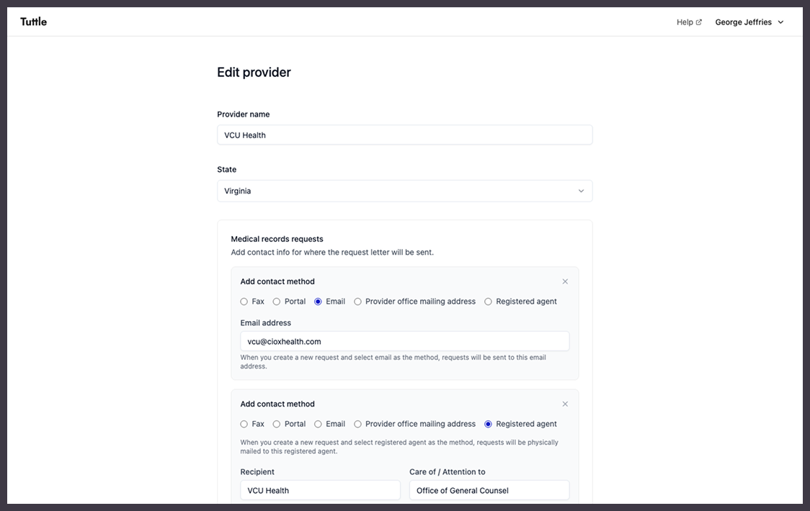Select Portal in first contact method
Screen dimensions: 810x511
click(x=277, y=302)
